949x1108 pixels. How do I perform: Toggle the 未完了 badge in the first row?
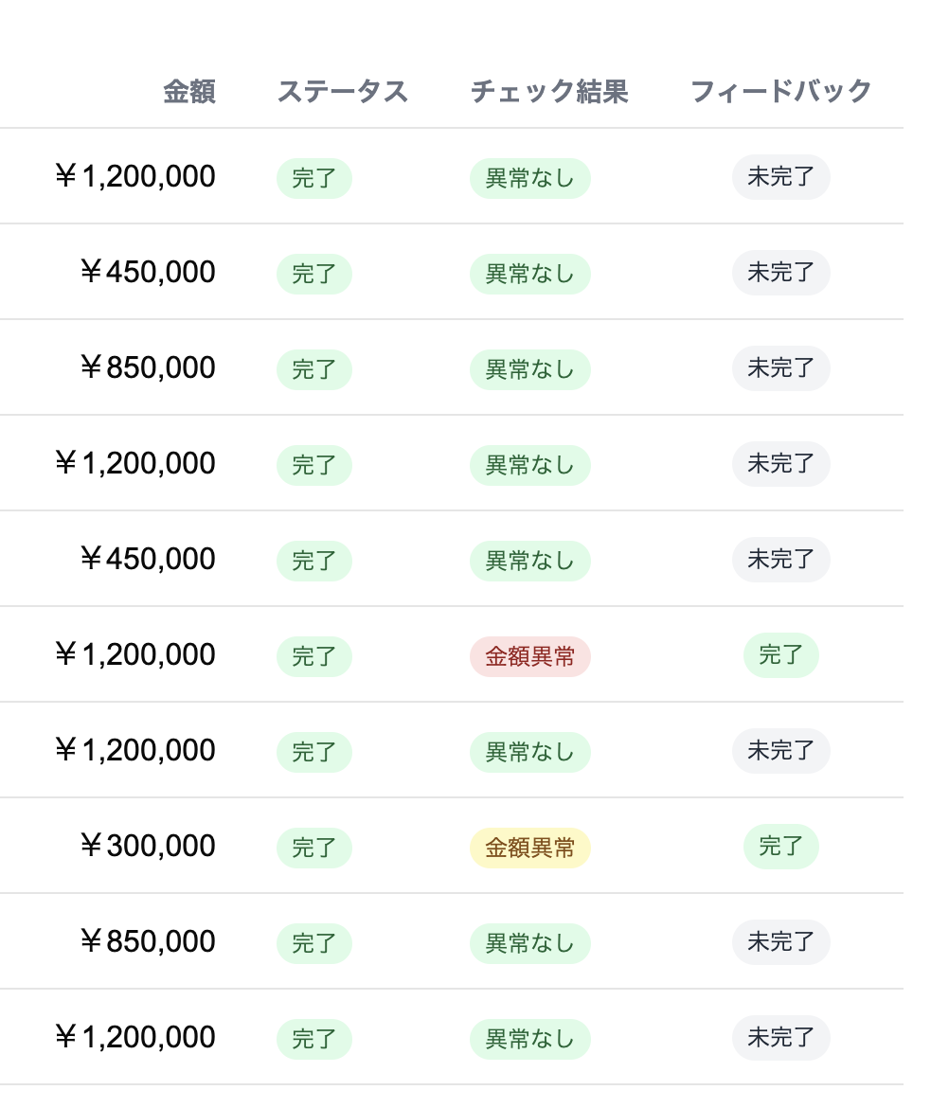click(x=780, y=176)
